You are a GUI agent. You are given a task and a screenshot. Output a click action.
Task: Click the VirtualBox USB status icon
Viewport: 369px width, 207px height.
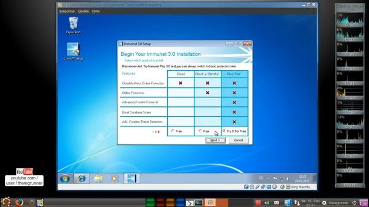click(258, 187)
